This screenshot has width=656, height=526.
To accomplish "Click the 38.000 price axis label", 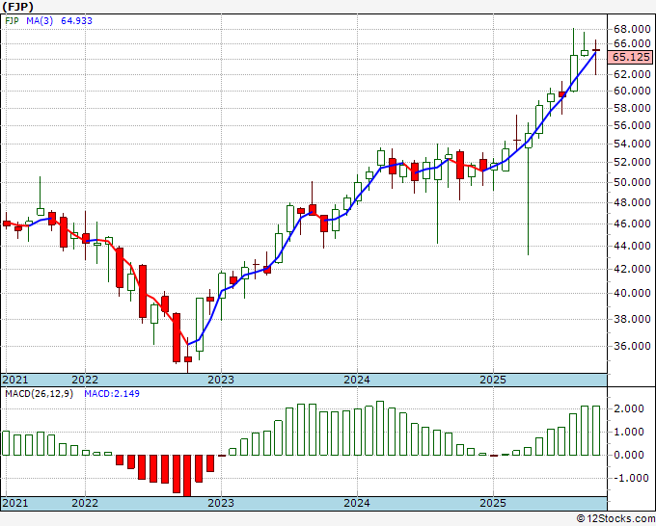I will pyautogui.click(x=632, y=319).
